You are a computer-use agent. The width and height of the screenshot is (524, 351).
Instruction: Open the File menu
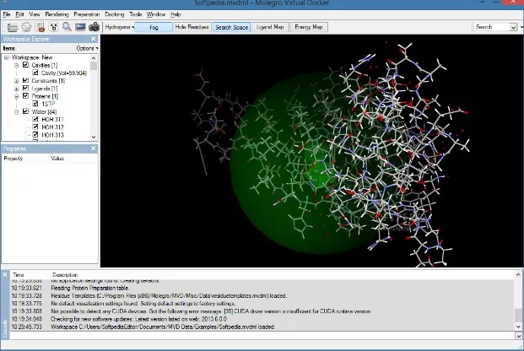click(7, 14)
